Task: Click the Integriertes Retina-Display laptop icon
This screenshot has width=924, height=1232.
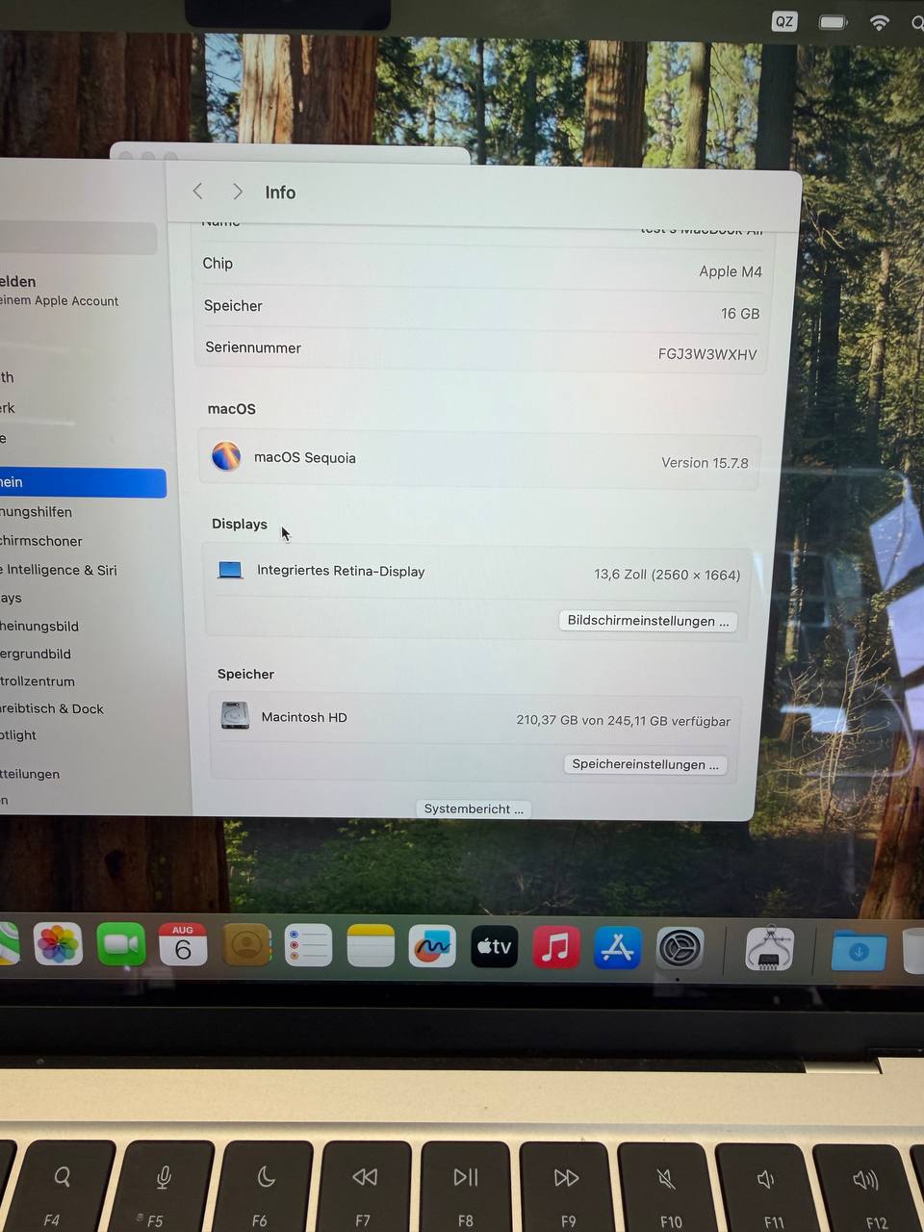Action: click(230, 570)
